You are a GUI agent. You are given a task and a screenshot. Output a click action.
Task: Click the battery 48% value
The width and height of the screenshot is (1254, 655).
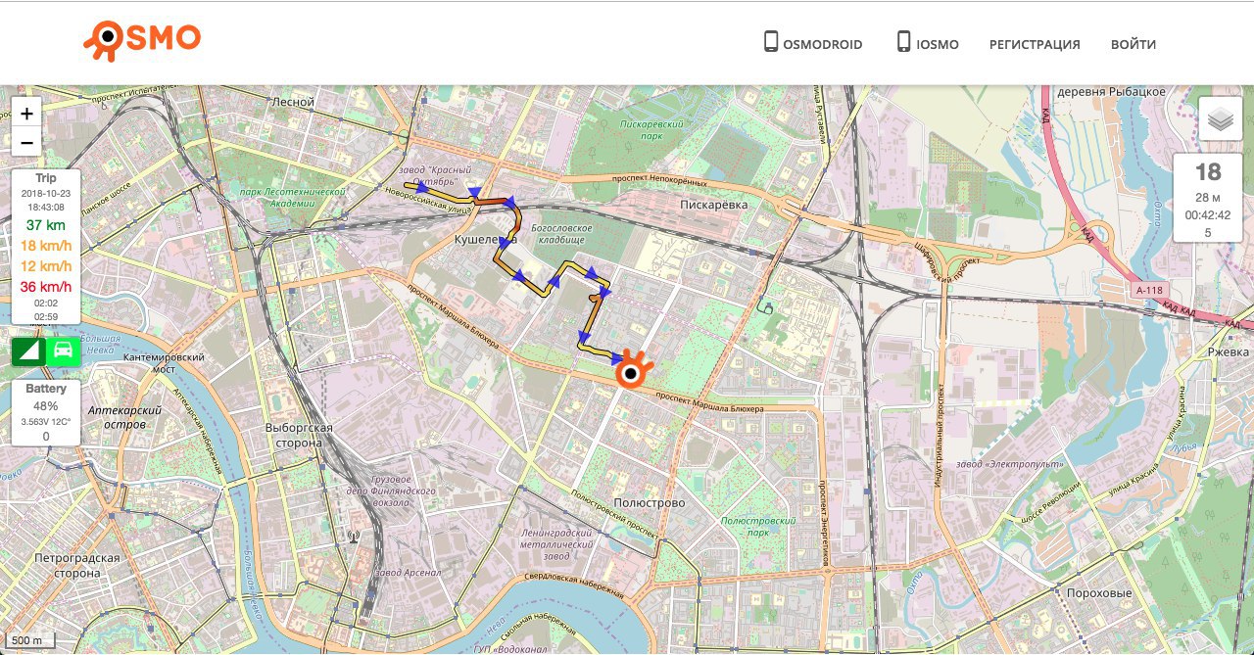[46, 405]
